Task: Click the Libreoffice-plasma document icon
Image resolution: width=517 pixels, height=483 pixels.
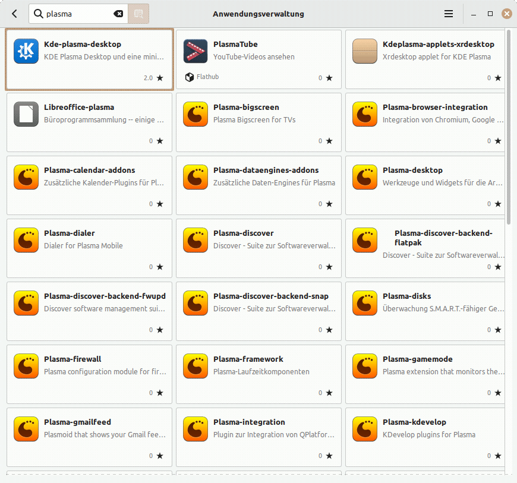Action: pos(25,114)
